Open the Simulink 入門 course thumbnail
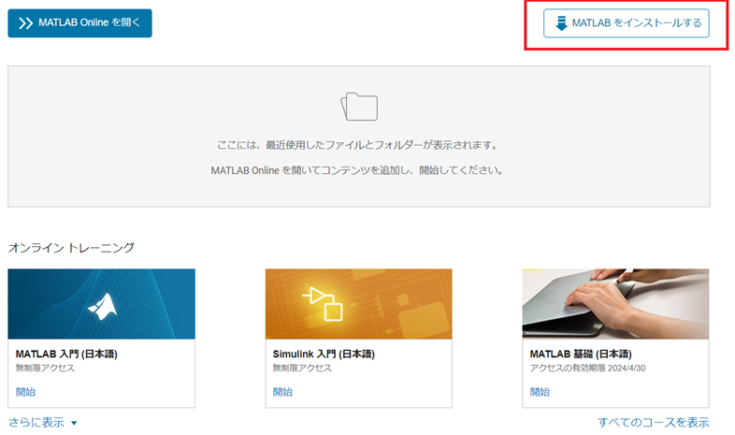The width and height of the screenshot is (735, 435). tap(358, 304)
